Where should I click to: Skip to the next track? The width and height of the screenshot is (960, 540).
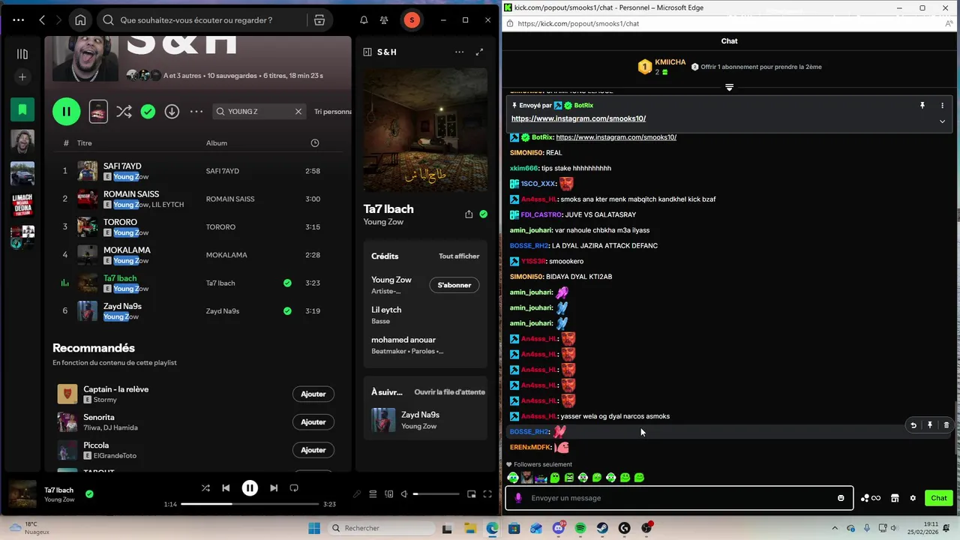(x=274, y=487)
